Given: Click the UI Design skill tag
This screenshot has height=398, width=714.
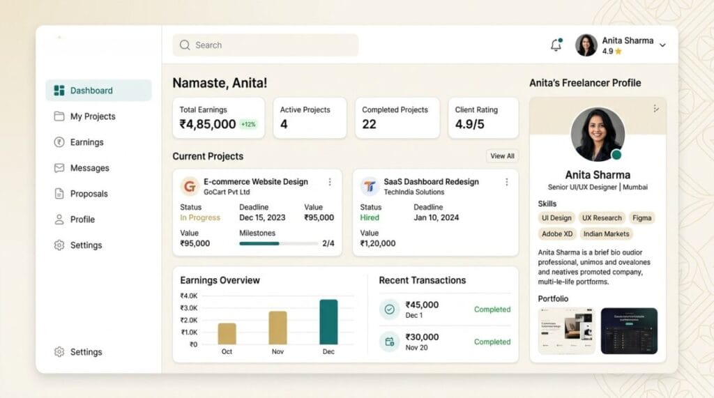Looking at the screenshot, I should click(x=556, y=217).
